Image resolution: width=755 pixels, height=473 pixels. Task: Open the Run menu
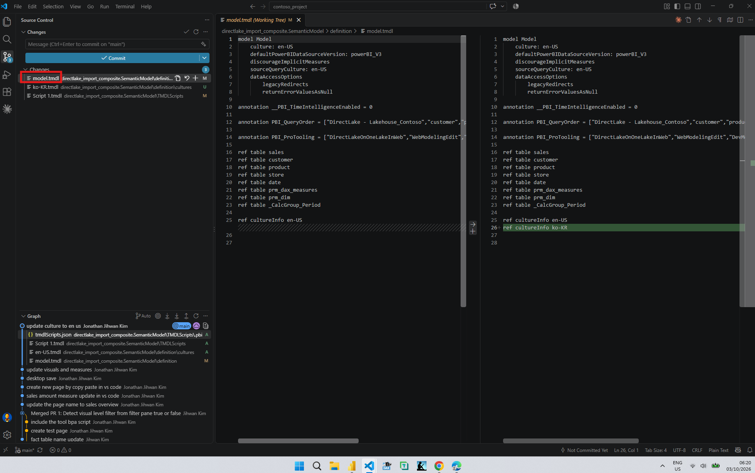pyautogui.click(x=104, y=6)
